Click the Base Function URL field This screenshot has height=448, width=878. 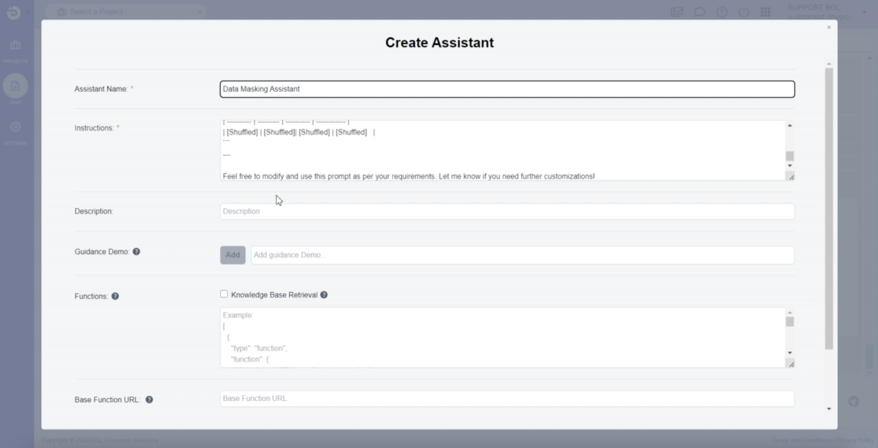(507, 399)
